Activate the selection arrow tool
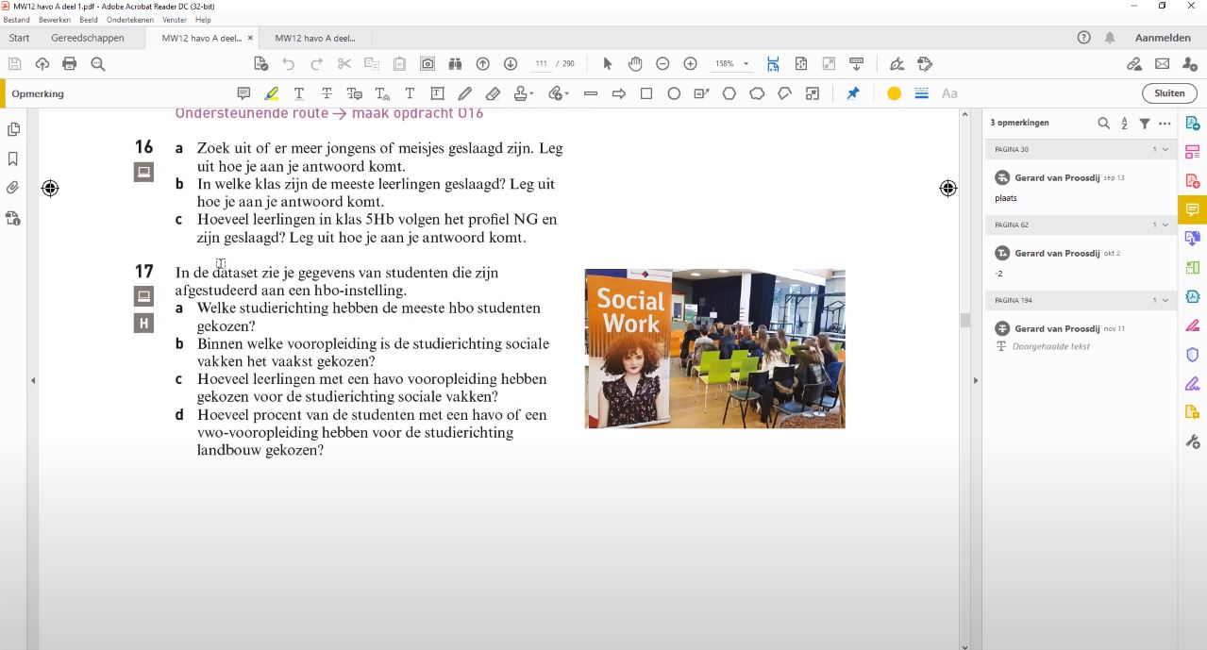 coord(607,63)
